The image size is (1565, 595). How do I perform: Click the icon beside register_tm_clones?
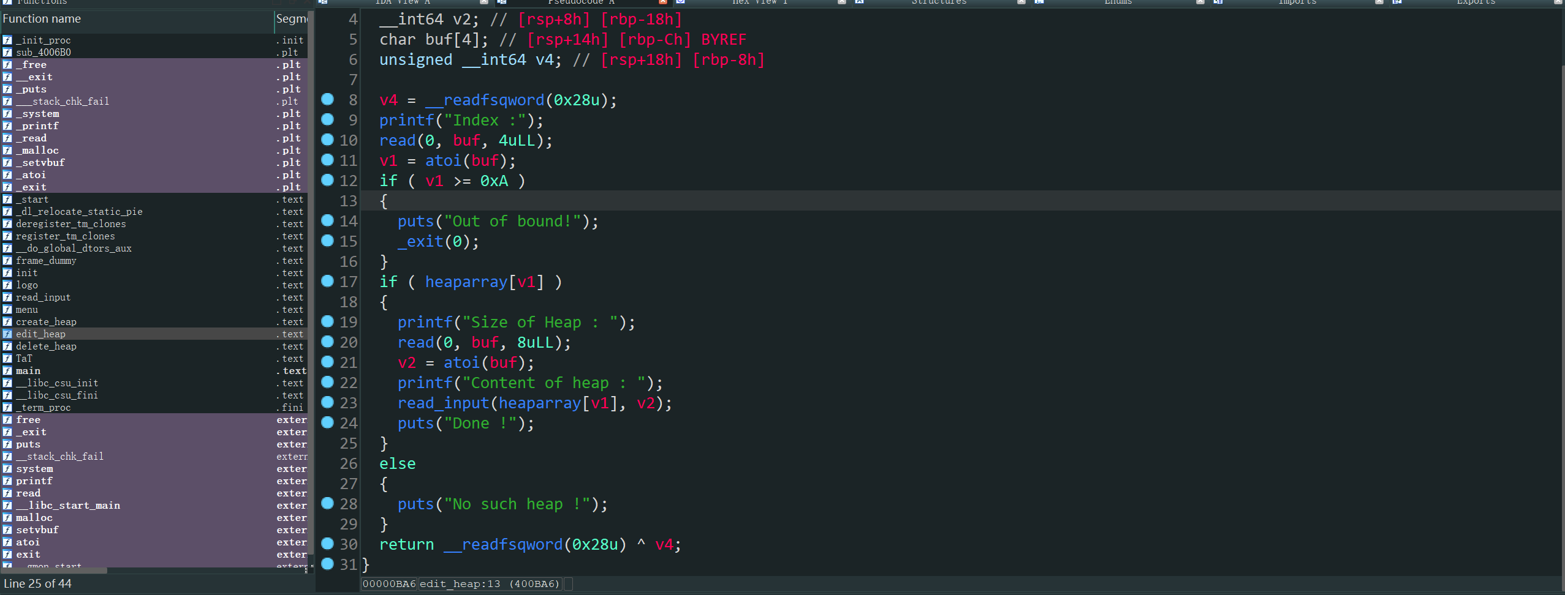point(7,236)
